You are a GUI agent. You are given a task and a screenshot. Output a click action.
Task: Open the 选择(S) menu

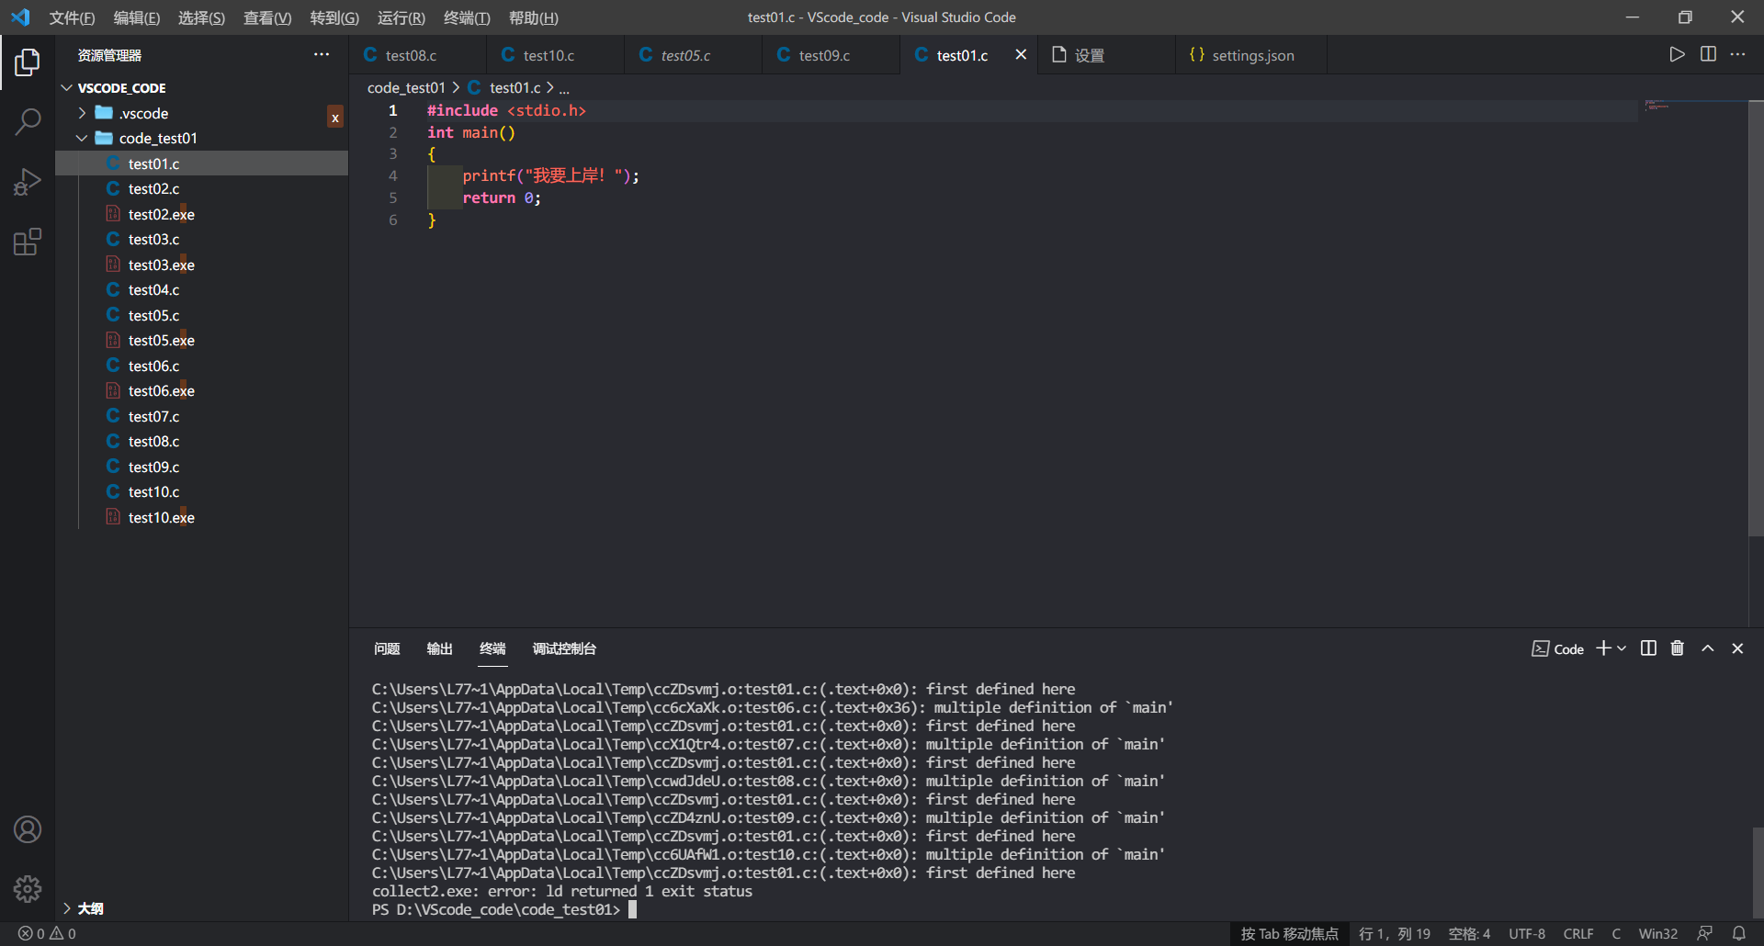click(201, 17)
